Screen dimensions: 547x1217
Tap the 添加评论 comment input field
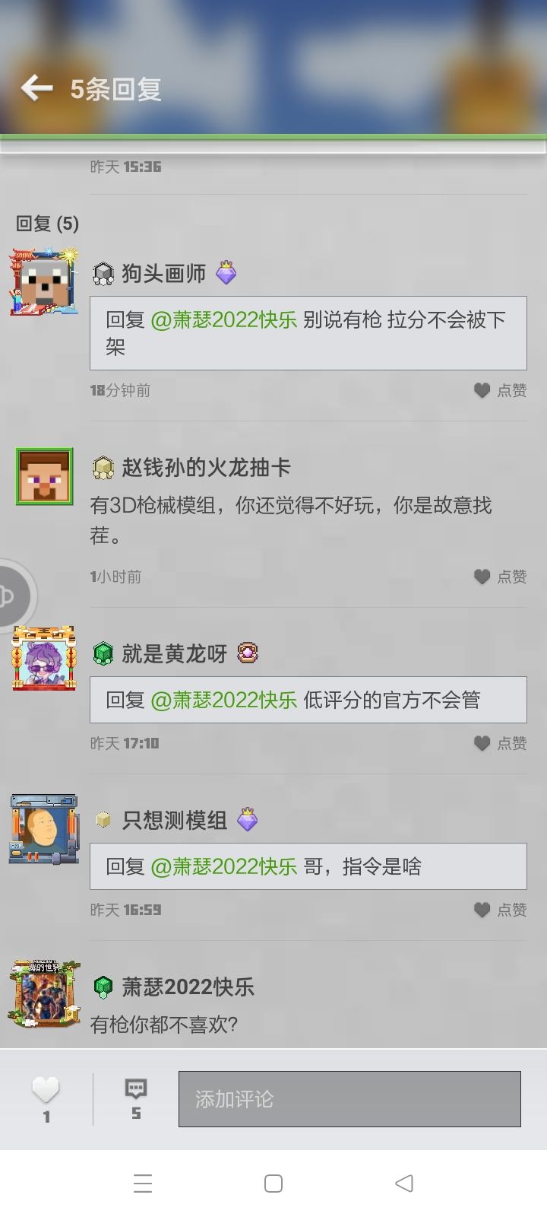[x=349, y=1099]
